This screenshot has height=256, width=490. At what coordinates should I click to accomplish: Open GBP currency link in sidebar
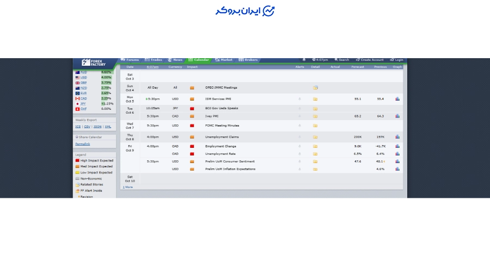[x=83, y=83]
